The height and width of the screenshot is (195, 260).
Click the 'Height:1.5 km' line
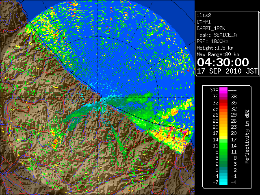(215, 48)
